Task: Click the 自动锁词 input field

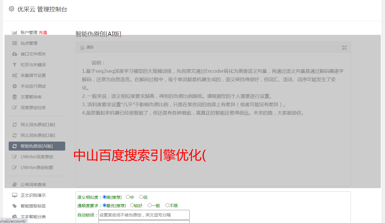Action: (x=144, y=215)
